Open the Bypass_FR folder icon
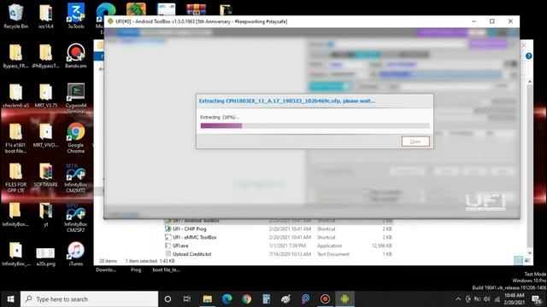The width and height of the screenshot is (547, 307). (15, 55)
